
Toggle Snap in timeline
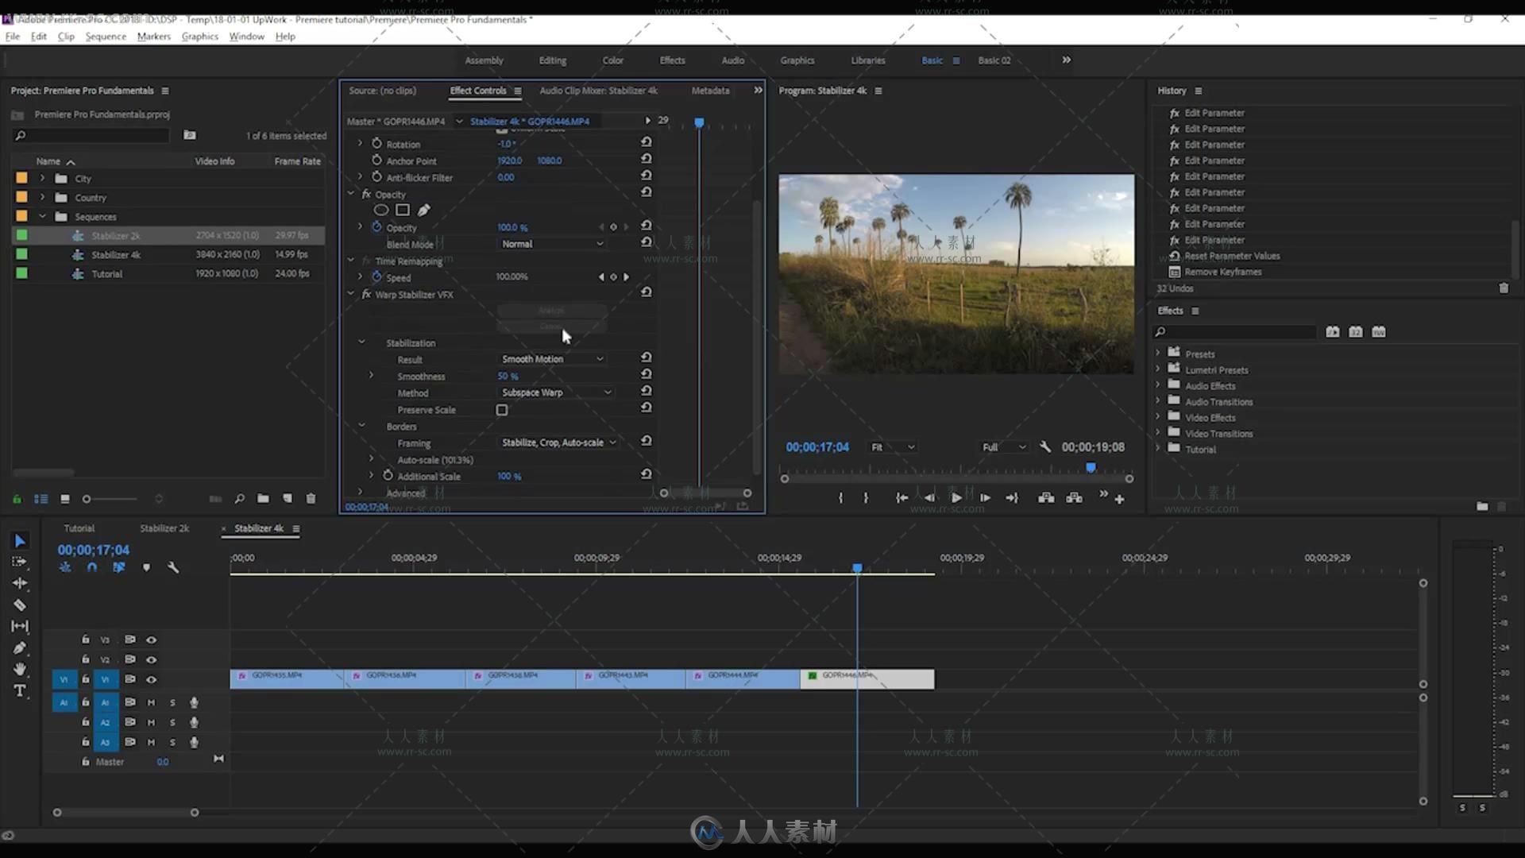pos(92,567)
